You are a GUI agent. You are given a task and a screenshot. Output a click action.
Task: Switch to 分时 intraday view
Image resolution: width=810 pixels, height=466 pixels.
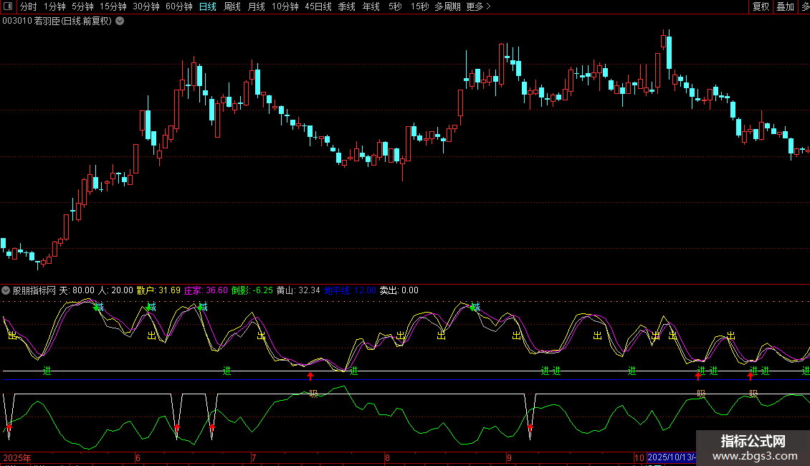(x=28, y=6)
